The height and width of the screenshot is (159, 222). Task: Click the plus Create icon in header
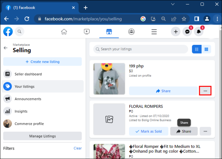click(176, 32)
